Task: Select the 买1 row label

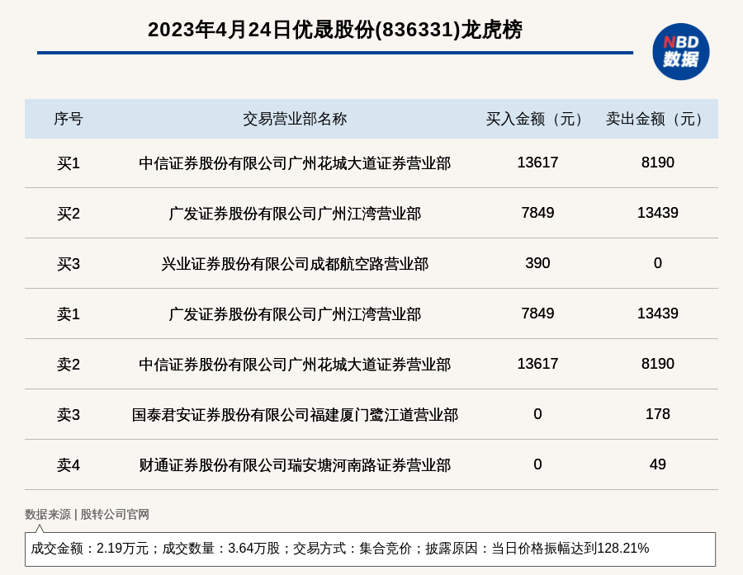Action: click(x=69, y=163)
